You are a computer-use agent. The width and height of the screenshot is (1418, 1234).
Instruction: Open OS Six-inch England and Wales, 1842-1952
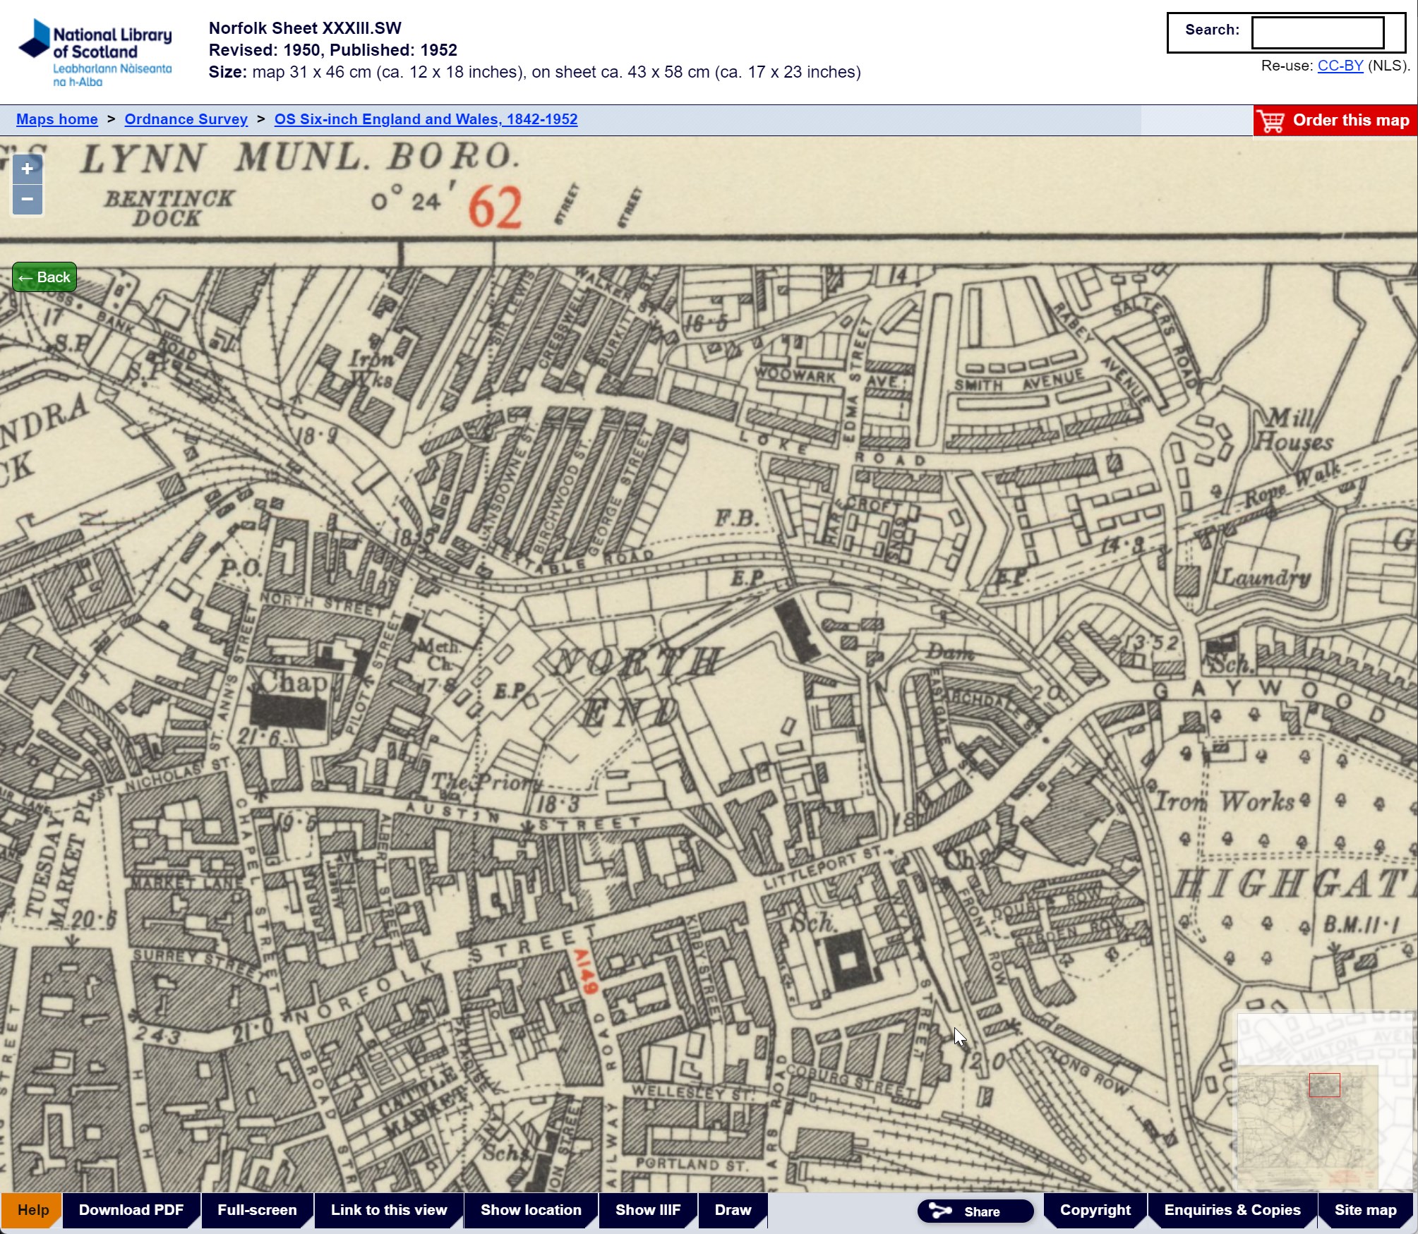coord(426,119)
